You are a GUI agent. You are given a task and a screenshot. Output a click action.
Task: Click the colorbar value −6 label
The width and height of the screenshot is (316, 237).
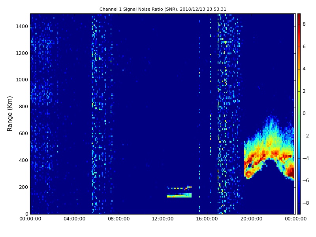click(306, 181)
